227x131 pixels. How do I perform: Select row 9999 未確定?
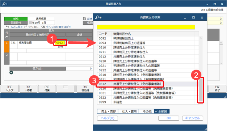(x=146, y=102)
